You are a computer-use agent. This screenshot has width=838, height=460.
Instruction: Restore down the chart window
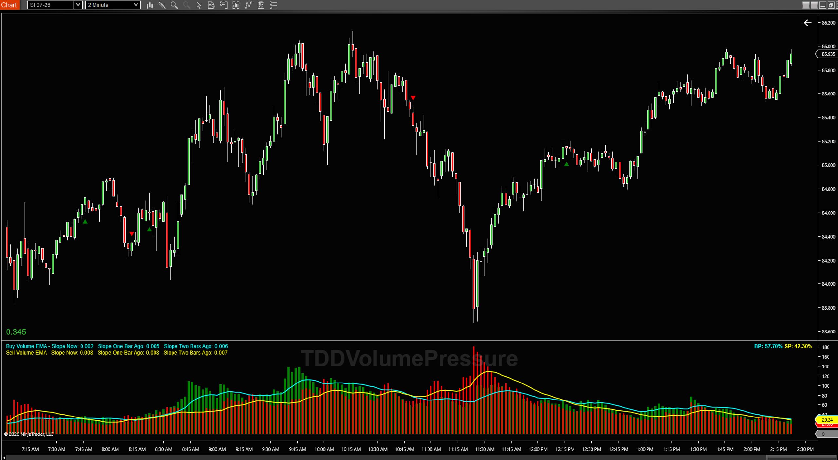831,5
